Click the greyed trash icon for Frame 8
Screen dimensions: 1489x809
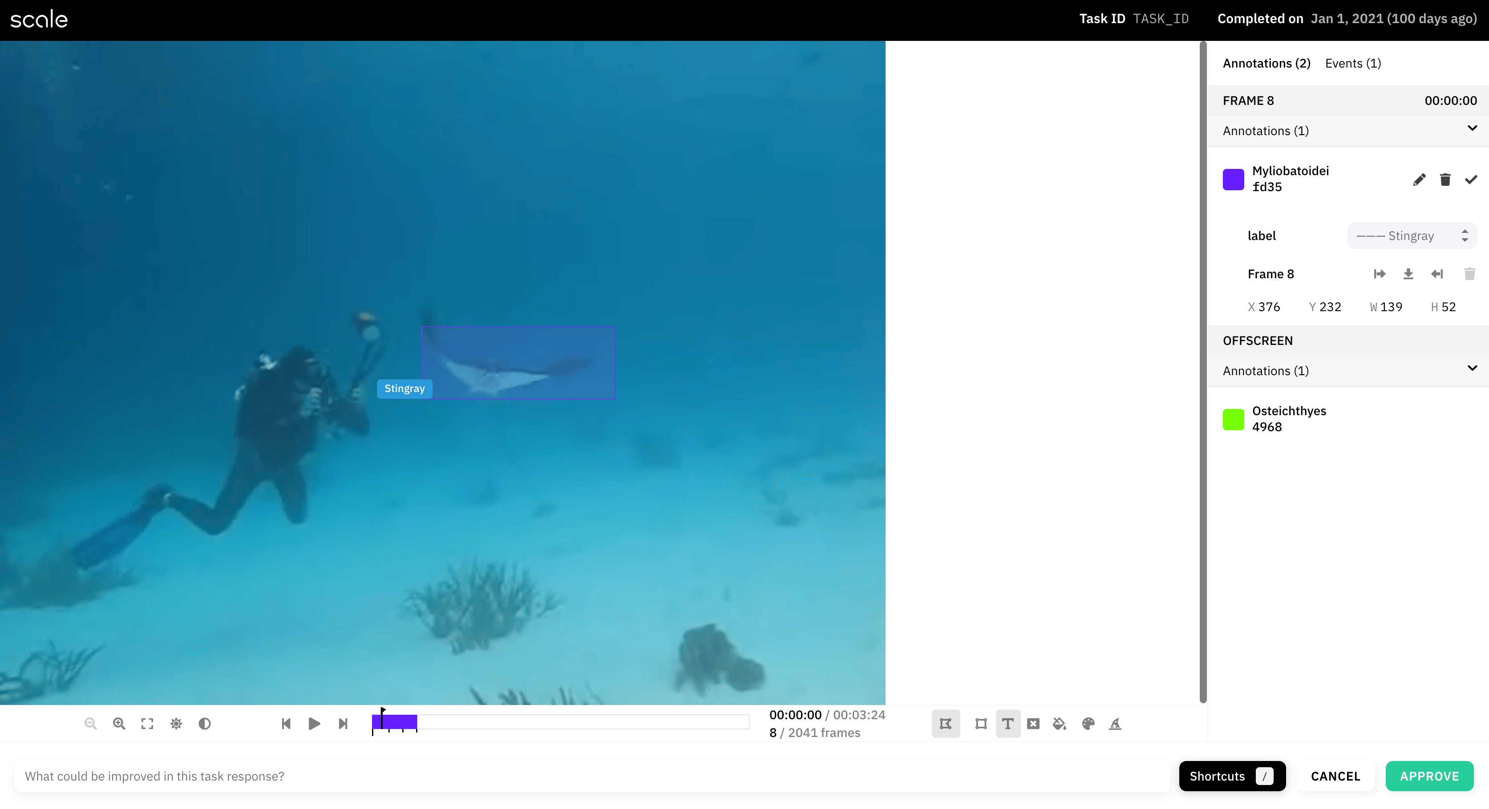pyautogui.click(x=1469, y=274)
